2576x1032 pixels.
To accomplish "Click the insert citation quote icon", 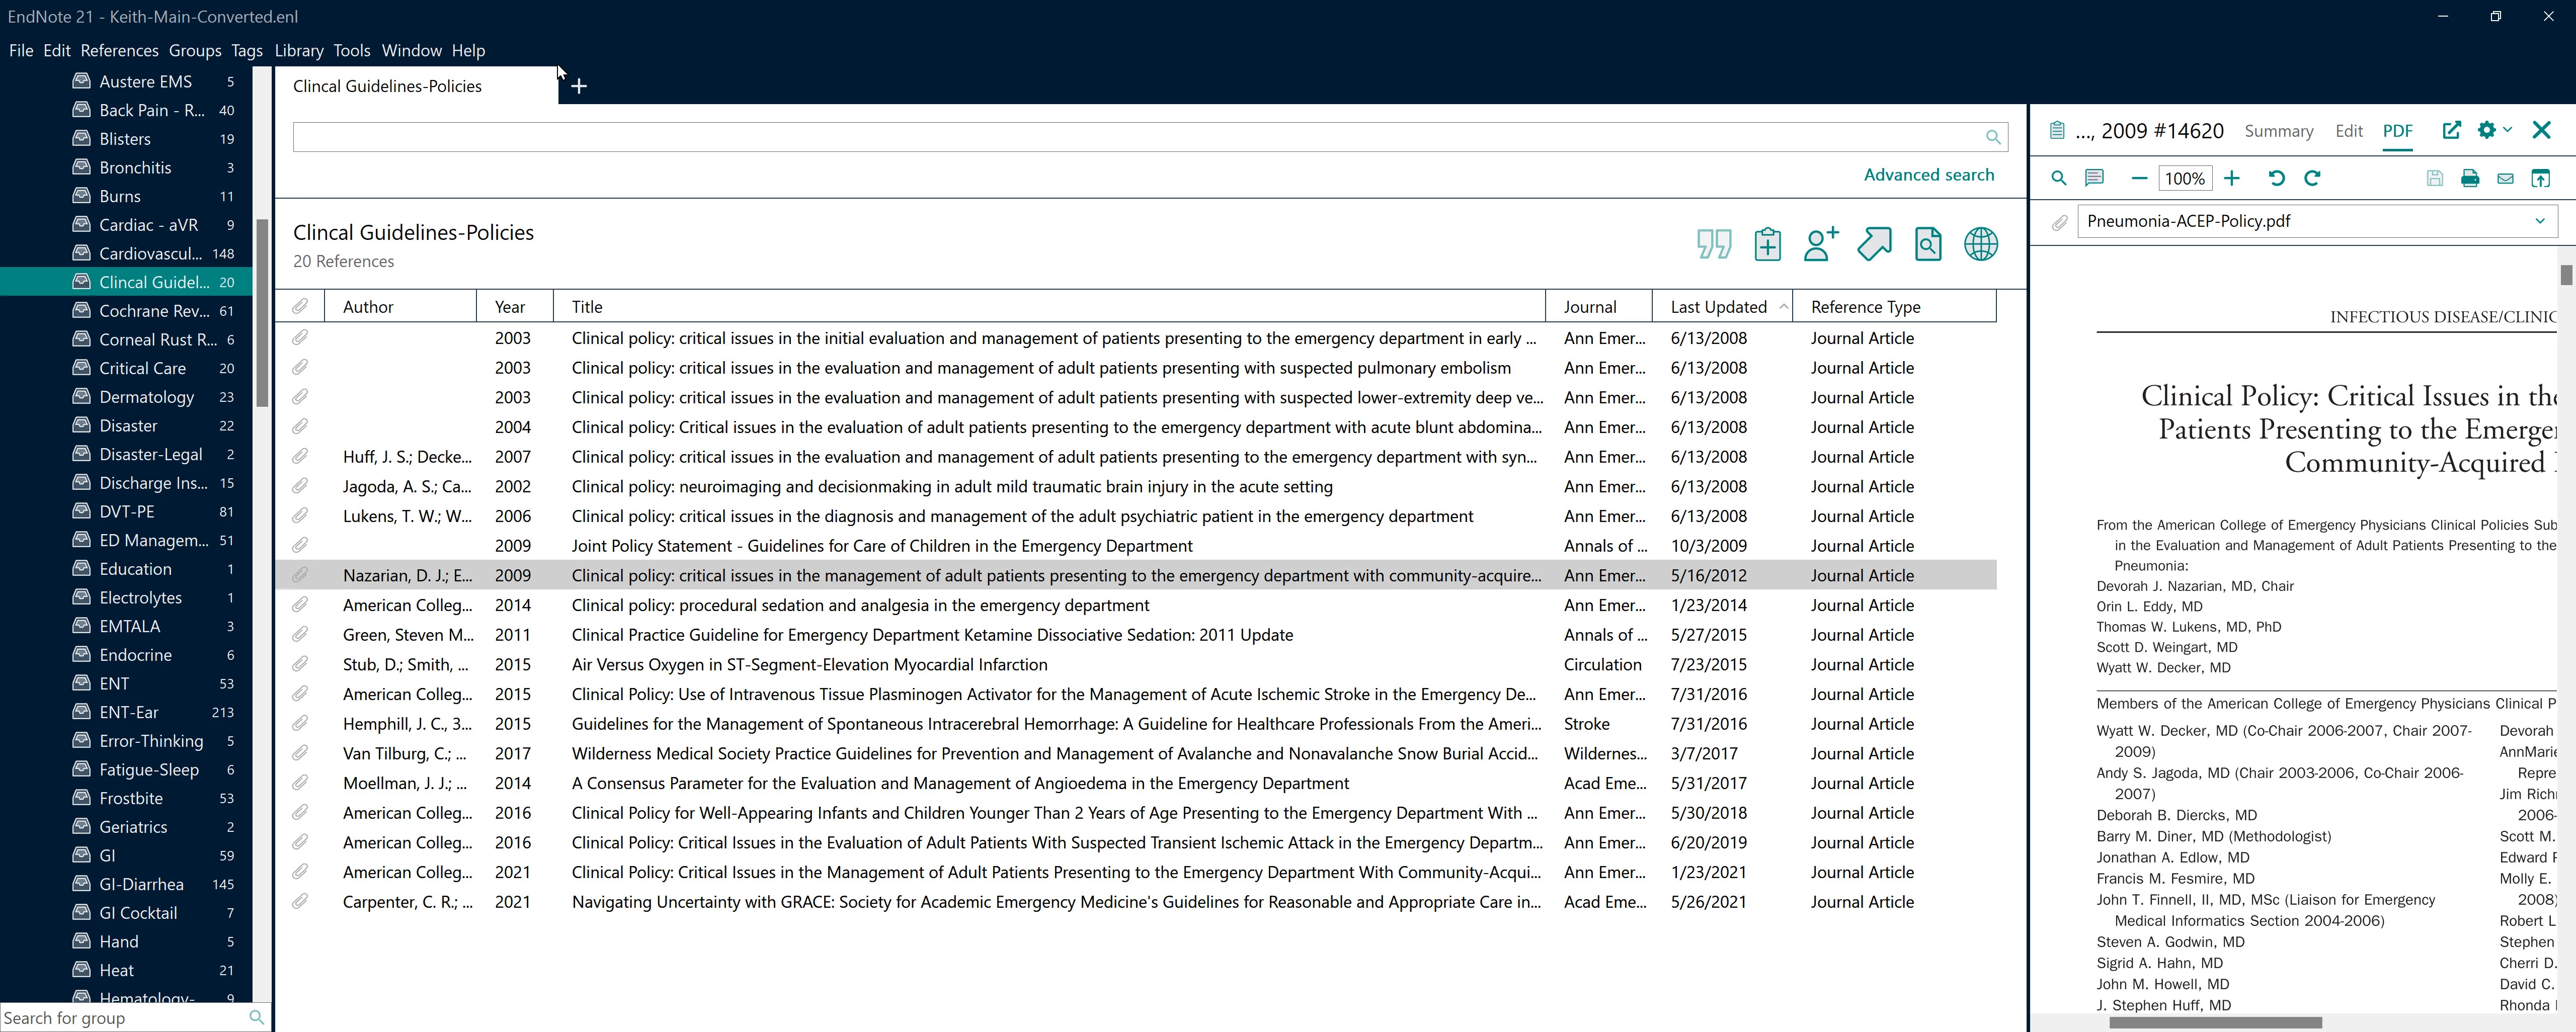I will coord(1714,244).
